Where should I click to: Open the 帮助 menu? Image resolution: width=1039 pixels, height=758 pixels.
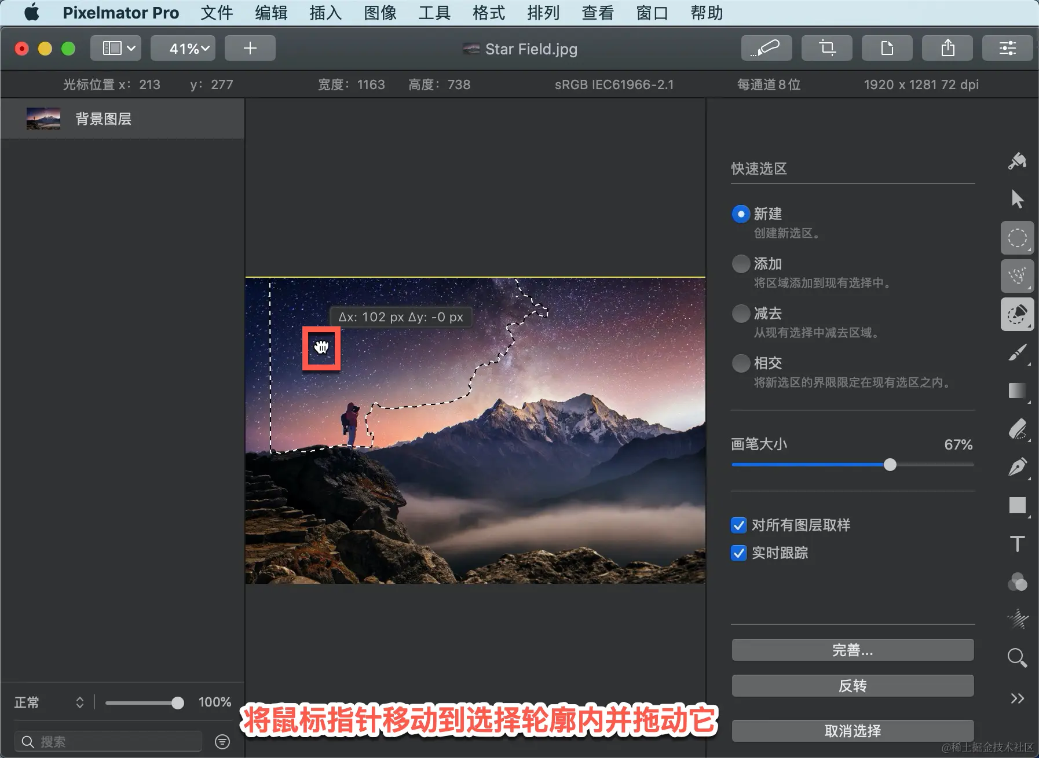[x=707, y=13]
